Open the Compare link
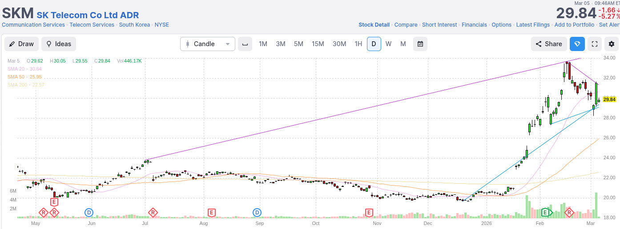This screenshot has width=620, height=229. pos(406,25)
